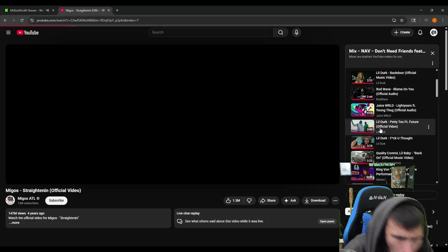Share the Migos video

268,201
